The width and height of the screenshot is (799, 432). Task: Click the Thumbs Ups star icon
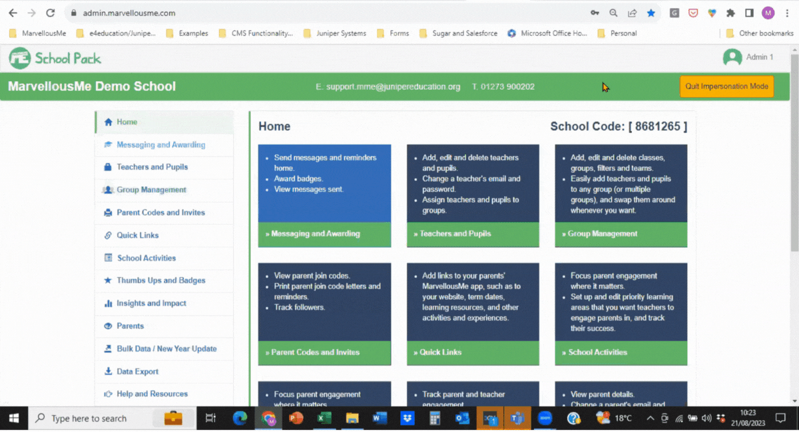point(108,280)
